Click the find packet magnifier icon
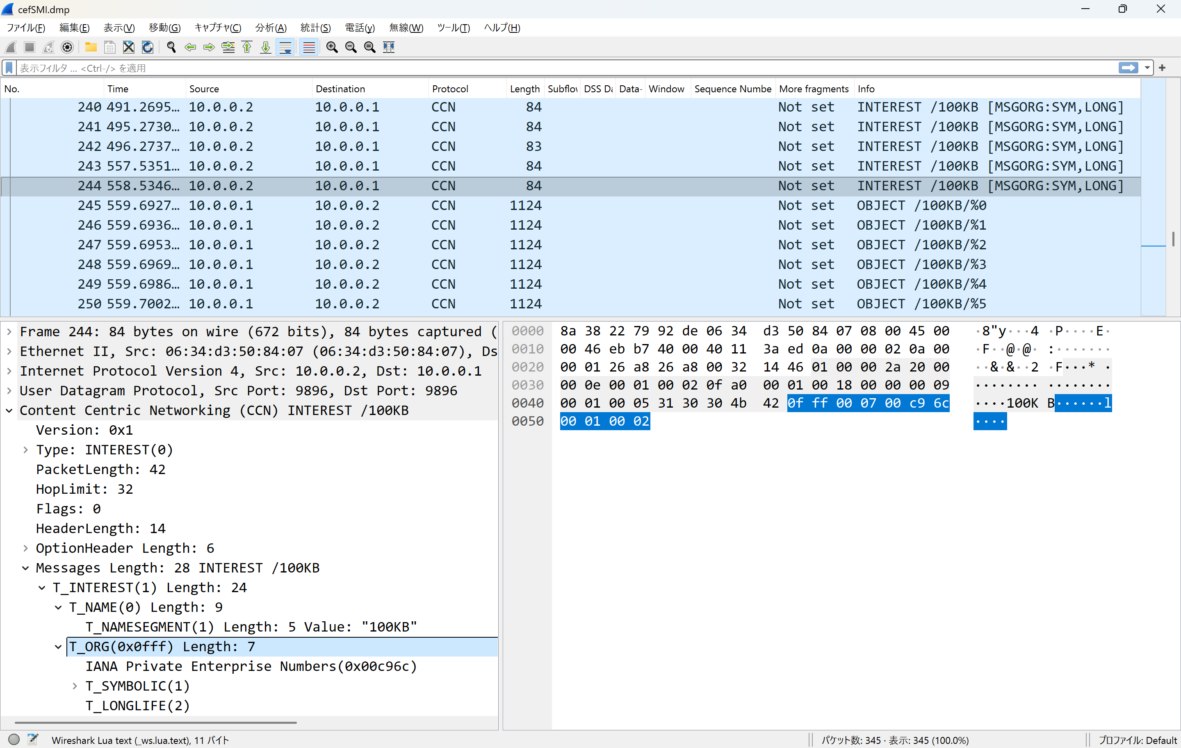This screenshot has width=1181, height=748. 171,47
